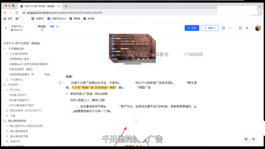The height and width of the screenshot is (149, 265).
Task: Click the browser forward arrow
Action: coord(11,13)
